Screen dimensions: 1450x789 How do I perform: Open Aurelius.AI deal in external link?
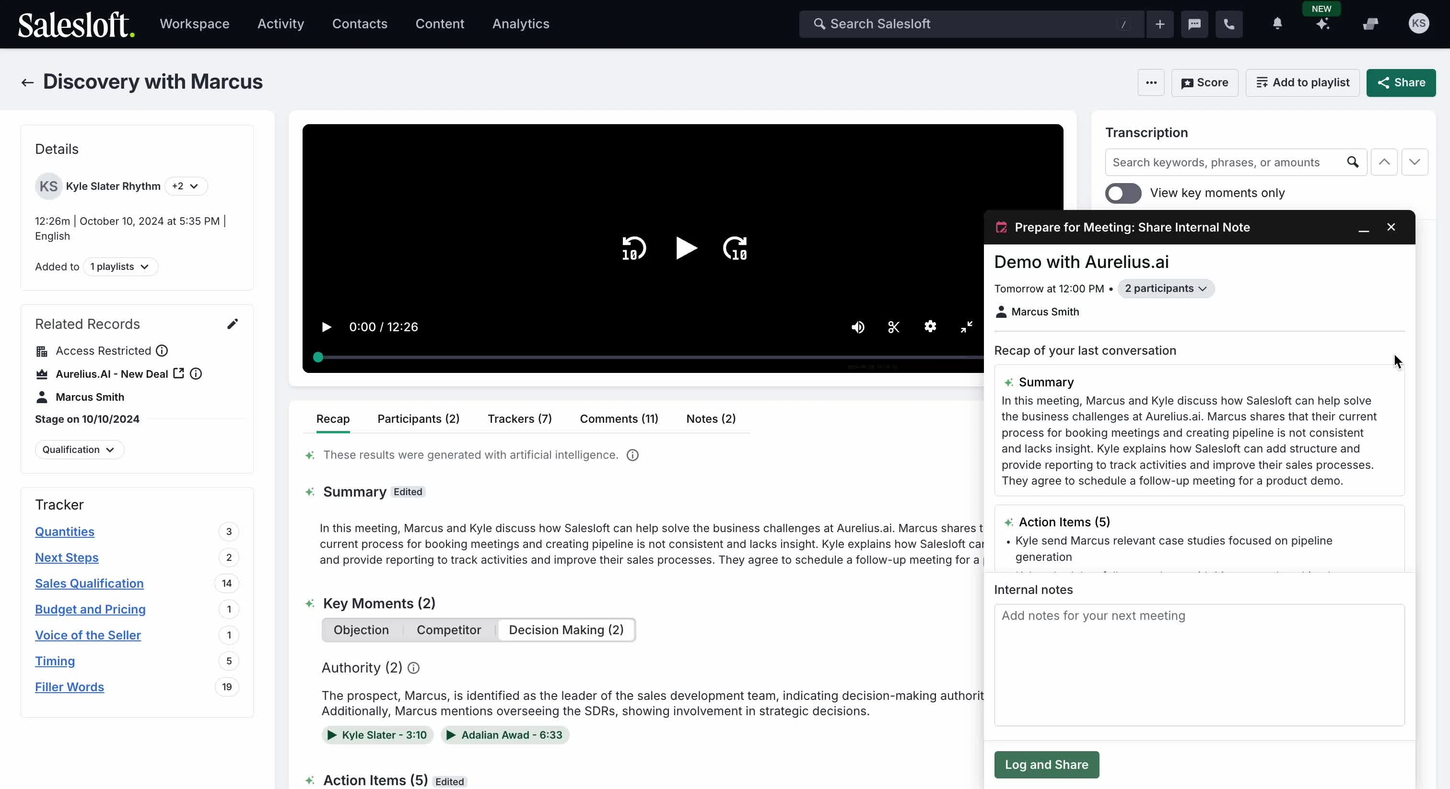178,373
